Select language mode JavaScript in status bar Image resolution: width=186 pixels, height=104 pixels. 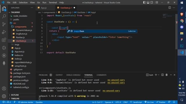(x=137, y=102)
